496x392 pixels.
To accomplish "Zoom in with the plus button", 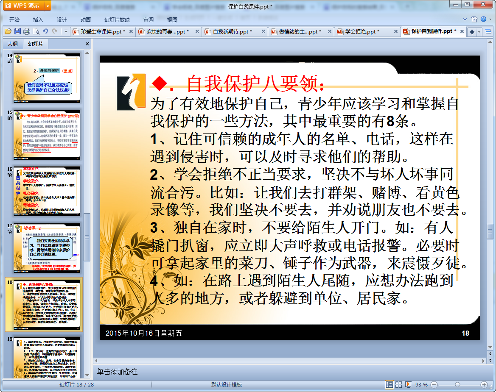I will pyautogui.click(x=484, y=384).
